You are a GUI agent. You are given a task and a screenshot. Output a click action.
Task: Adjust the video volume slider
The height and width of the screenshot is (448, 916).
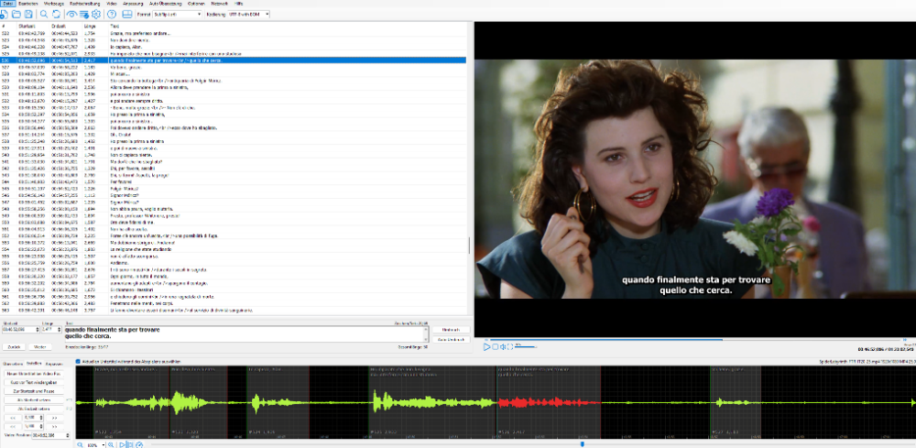click(x=527, y=347)
